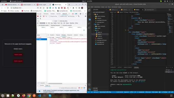Enable the Preserve log checkbox

[49, 16]
